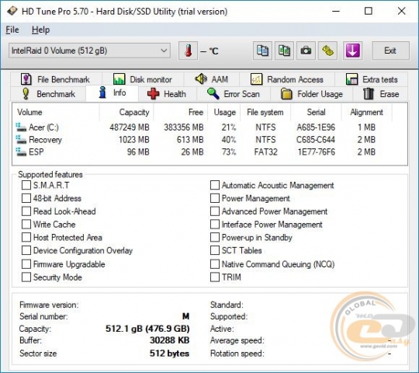Open the Help menu
This screenshot has width=419, height=373.
click(x=40, y=30)
